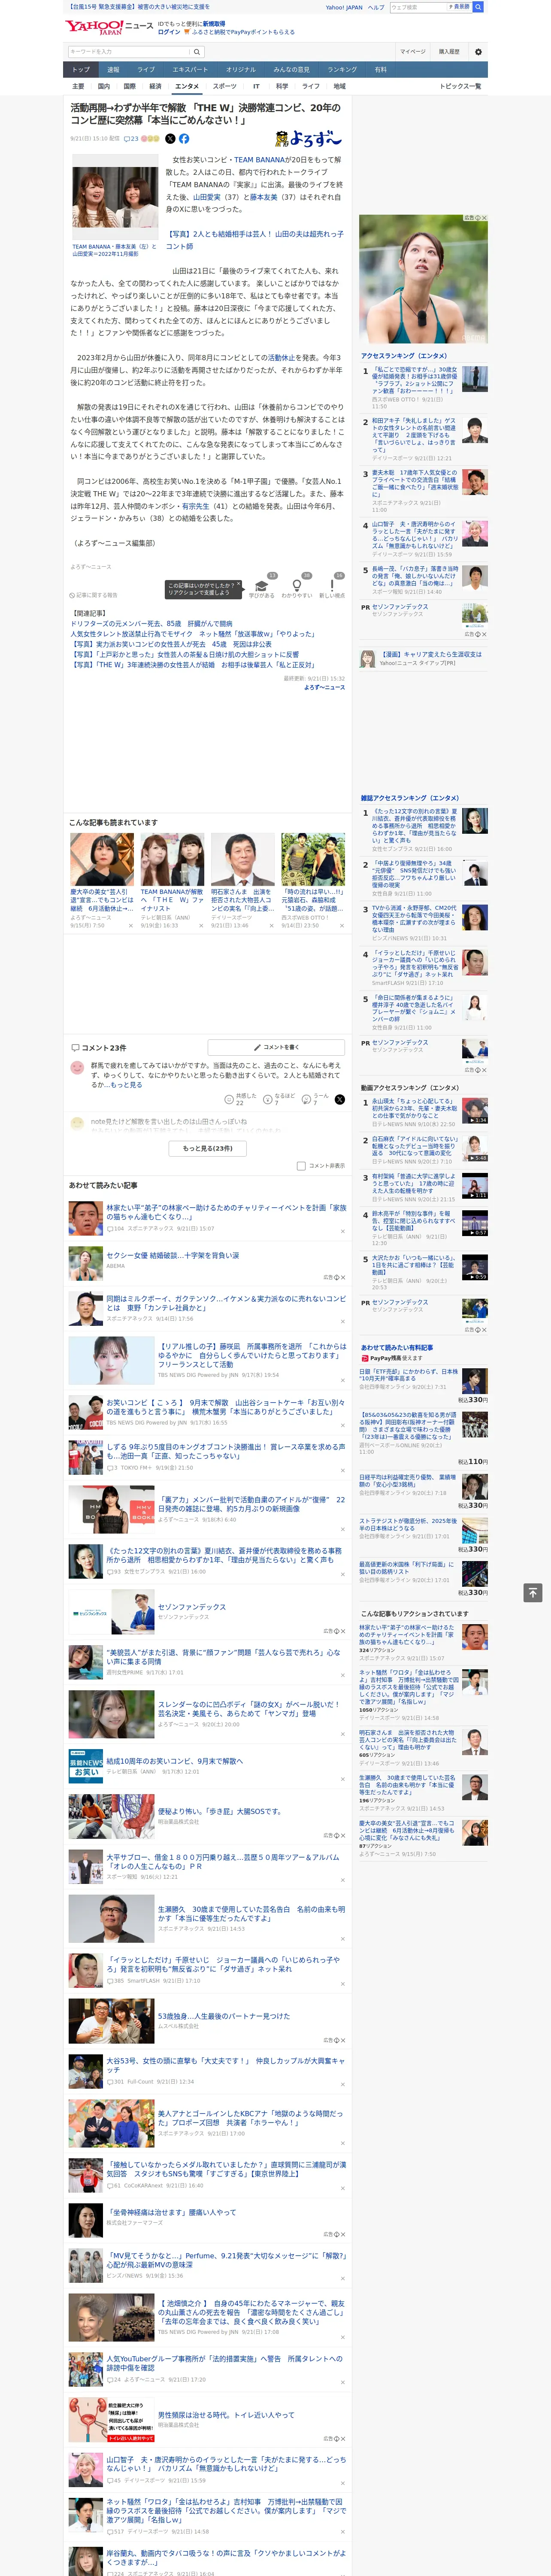Share the article on X
This screenshot has width=551, height=2576.
click(170, 139)
